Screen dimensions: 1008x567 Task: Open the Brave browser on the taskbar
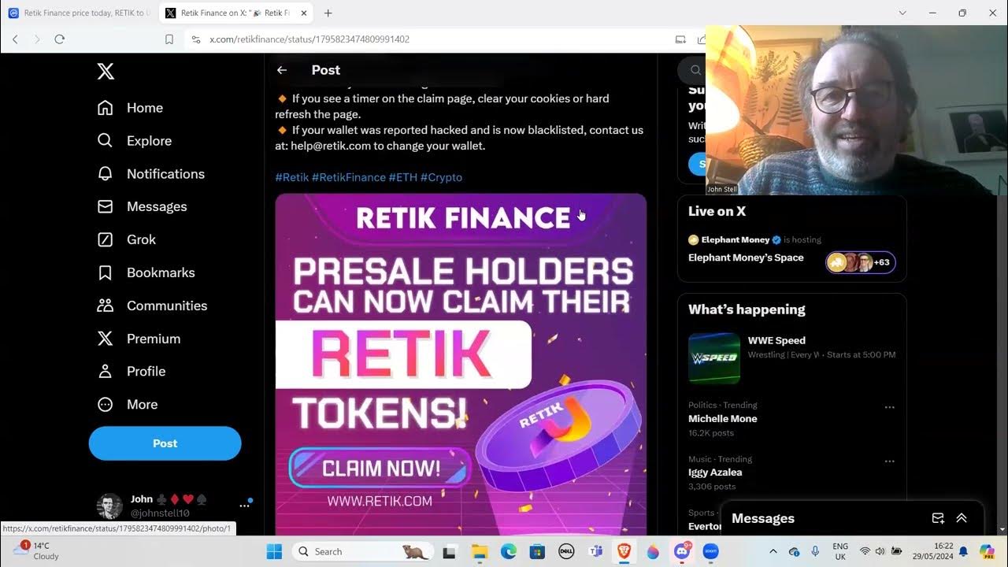click(624, 551)
